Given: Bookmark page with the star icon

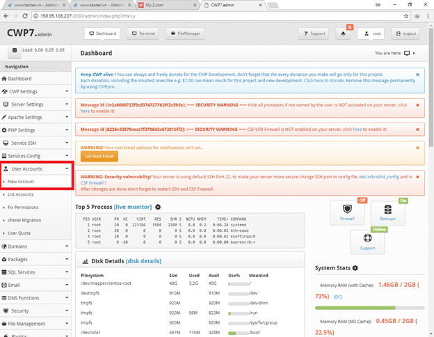Looking at the screenshot, I should 406,16.
